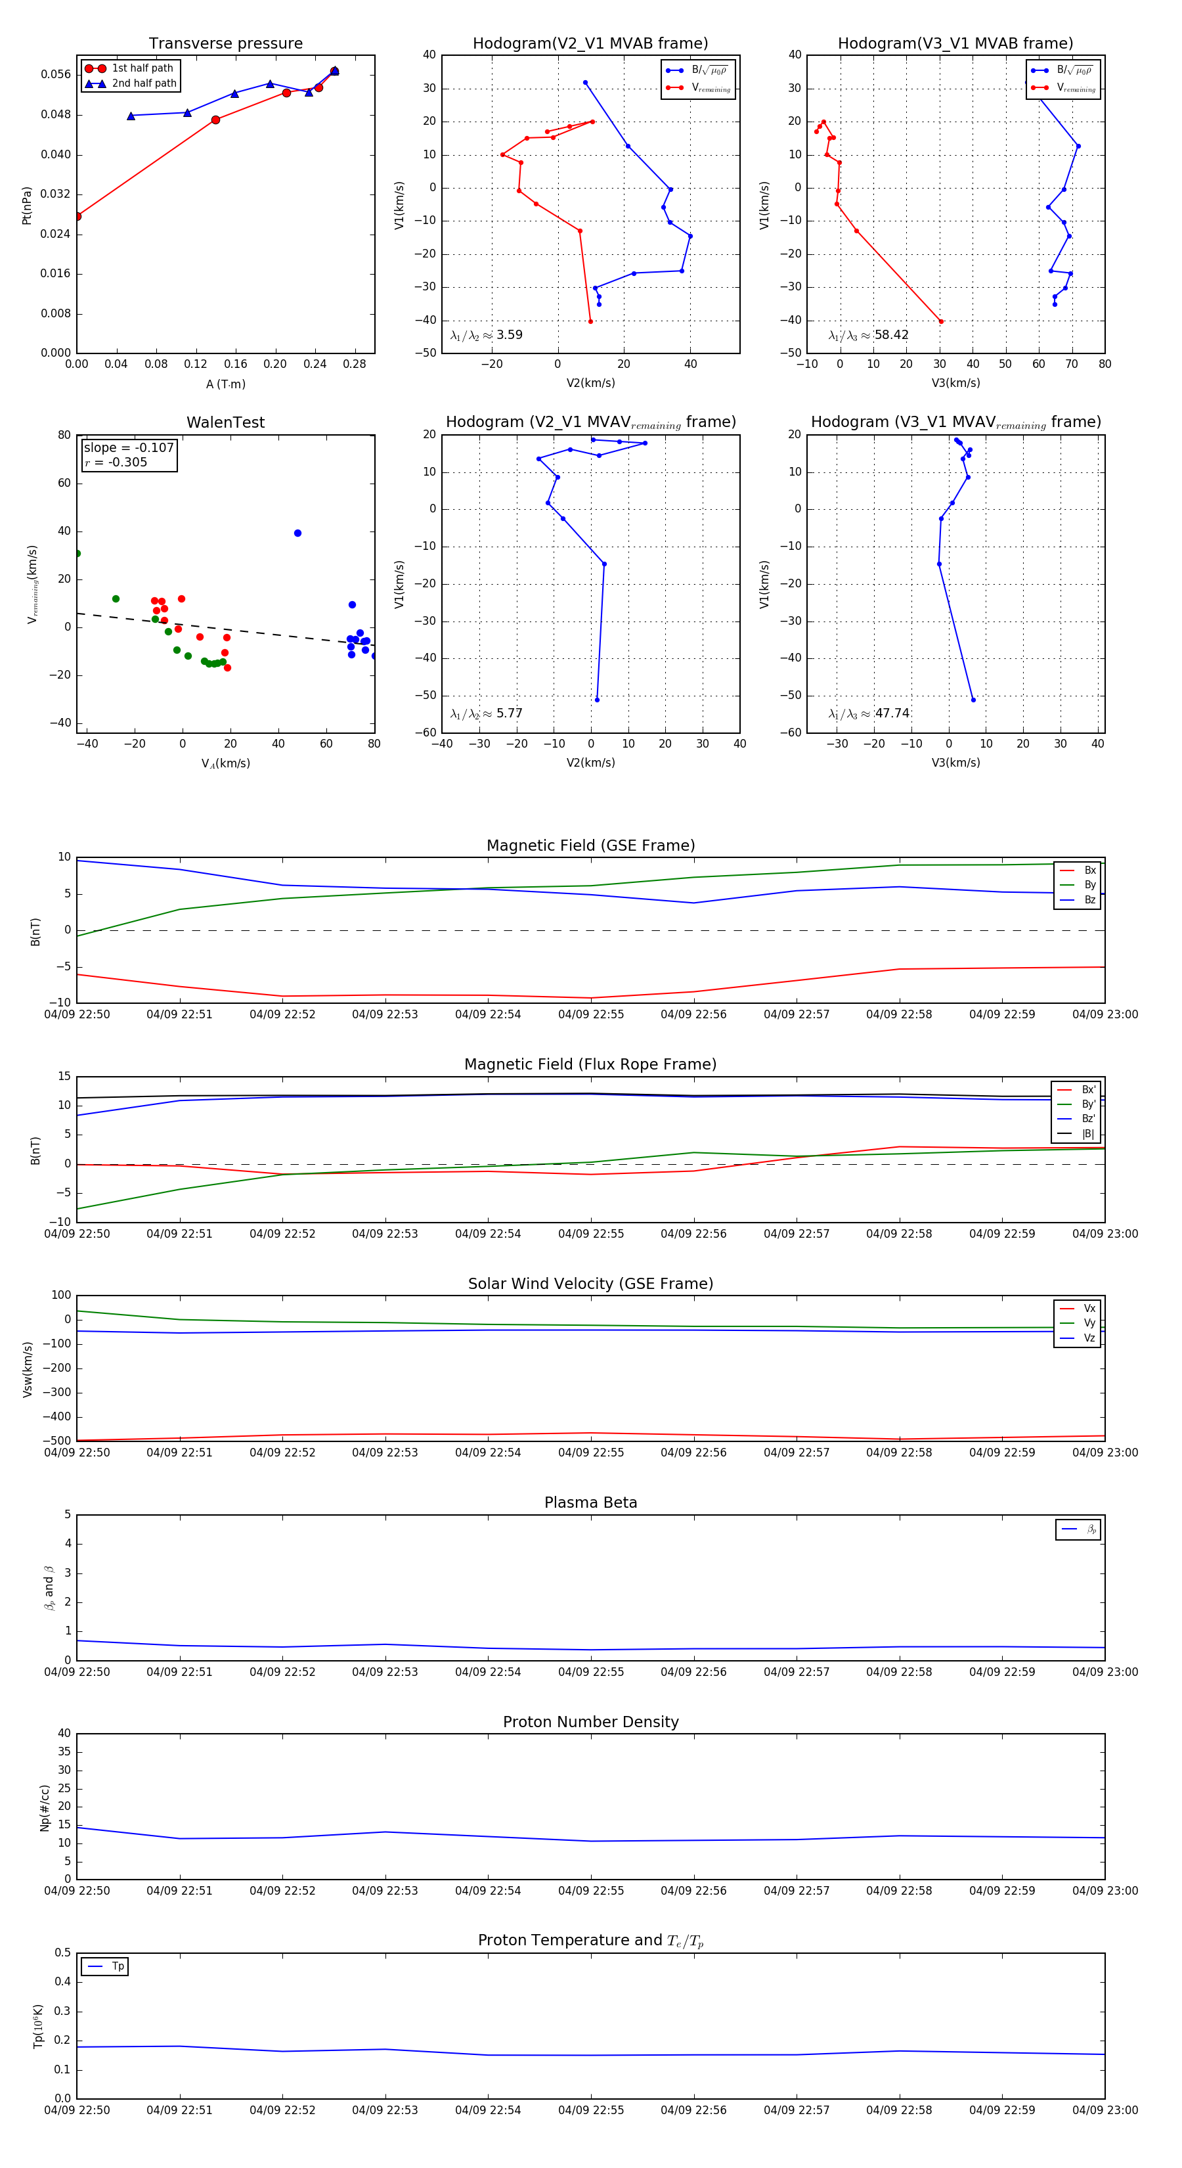Click the 'Transverse pressure' plot title
1182x2168 pixels.
[x=225, y=44]
